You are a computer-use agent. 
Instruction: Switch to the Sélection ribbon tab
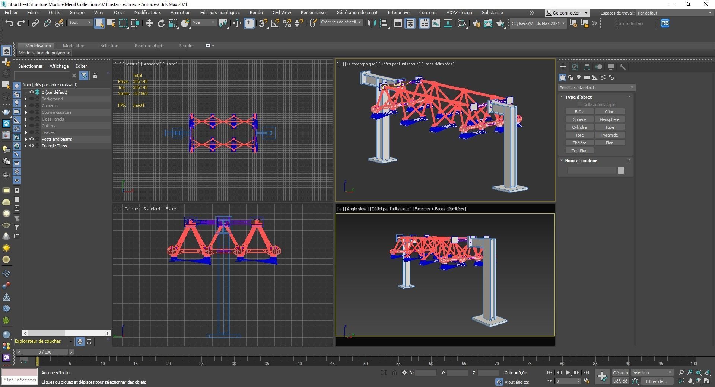click(x=109, y=45)
